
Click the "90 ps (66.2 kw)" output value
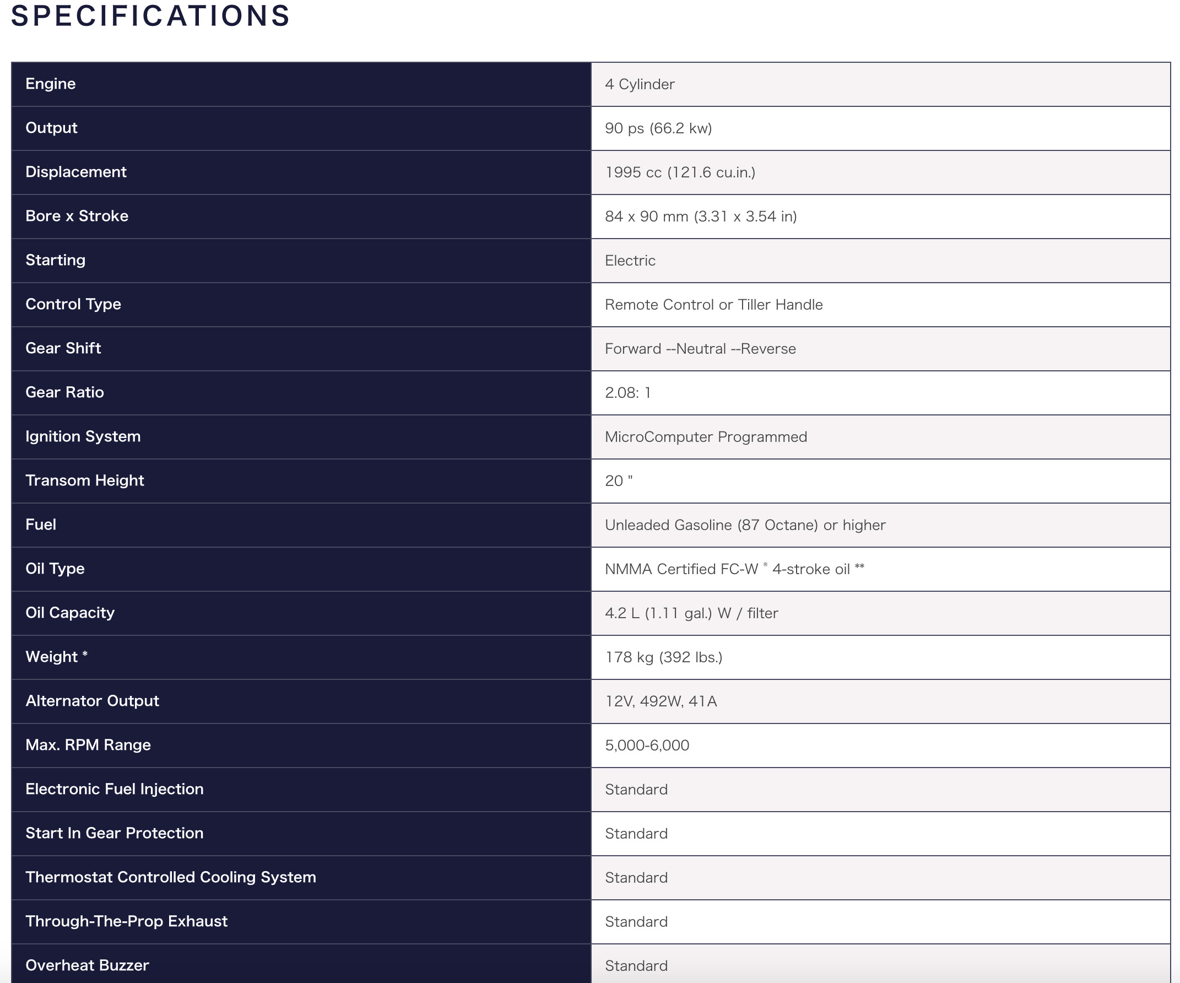pos(658,128)
